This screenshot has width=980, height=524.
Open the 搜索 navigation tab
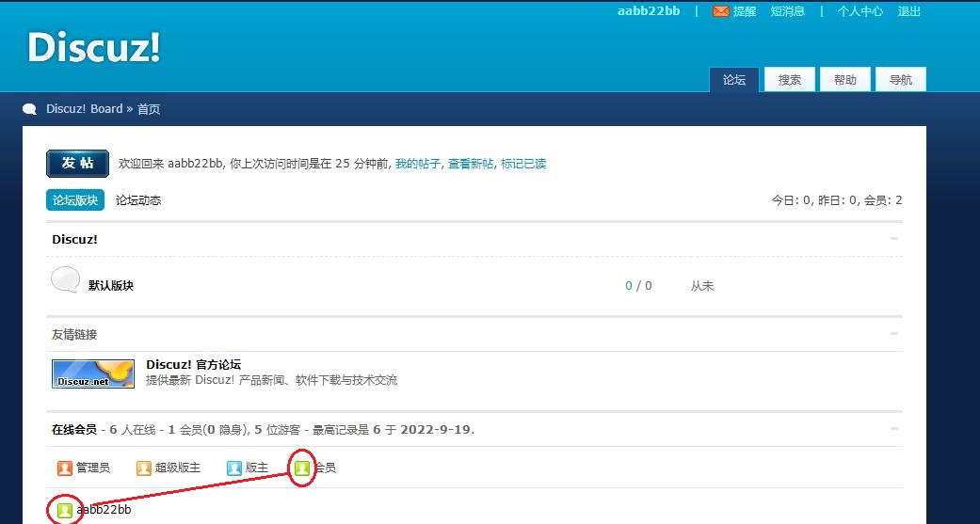[790, 80]
